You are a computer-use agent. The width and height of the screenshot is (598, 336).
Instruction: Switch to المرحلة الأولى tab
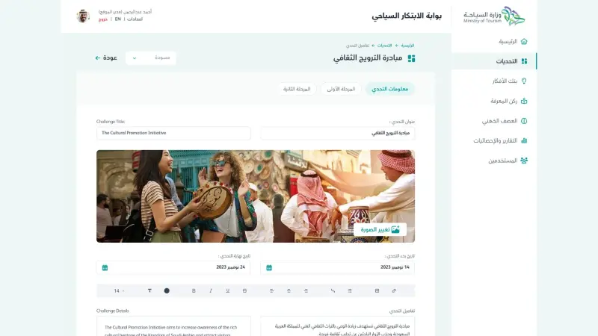pyautogui.click(x=341, y=89)
